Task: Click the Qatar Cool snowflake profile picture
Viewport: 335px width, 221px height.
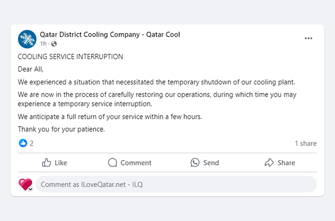Action: [27, 39]
